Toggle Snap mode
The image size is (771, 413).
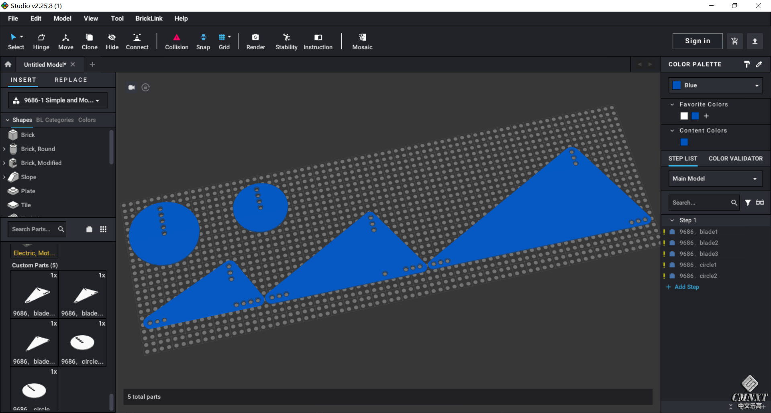(x=203, y=42)
